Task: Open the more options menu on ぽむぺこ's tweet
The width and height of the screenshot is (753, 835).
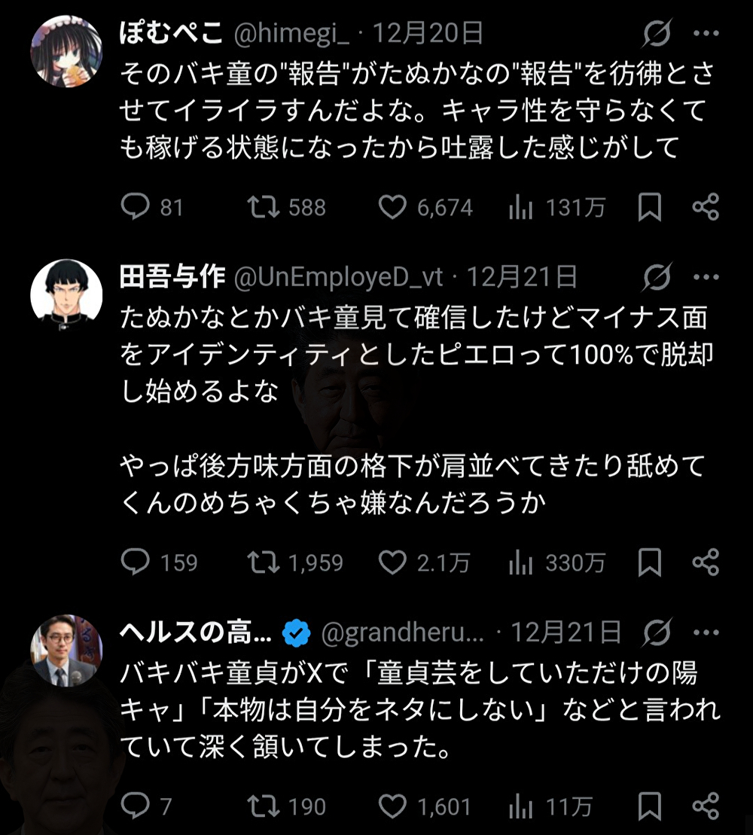Action: click(x=706, y=32)
